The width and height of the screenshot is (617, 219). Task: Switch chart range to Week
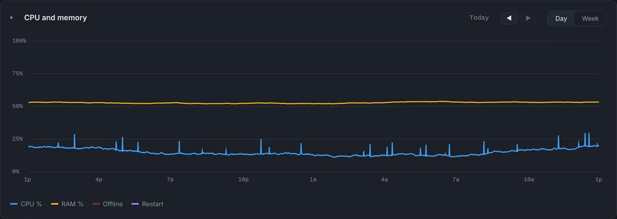point(590,19)
